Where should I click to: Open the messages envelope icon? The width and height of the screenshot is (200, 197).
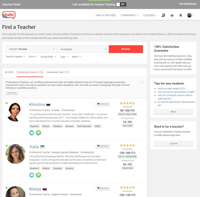pos(172,15)
